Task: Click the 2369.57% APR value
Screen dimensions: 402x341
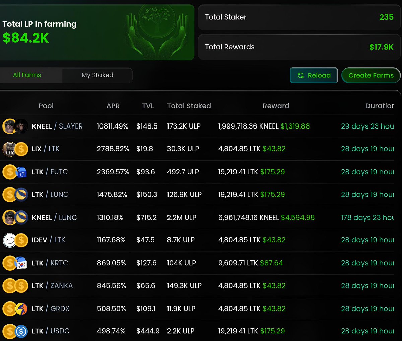Action: [113, 172]
